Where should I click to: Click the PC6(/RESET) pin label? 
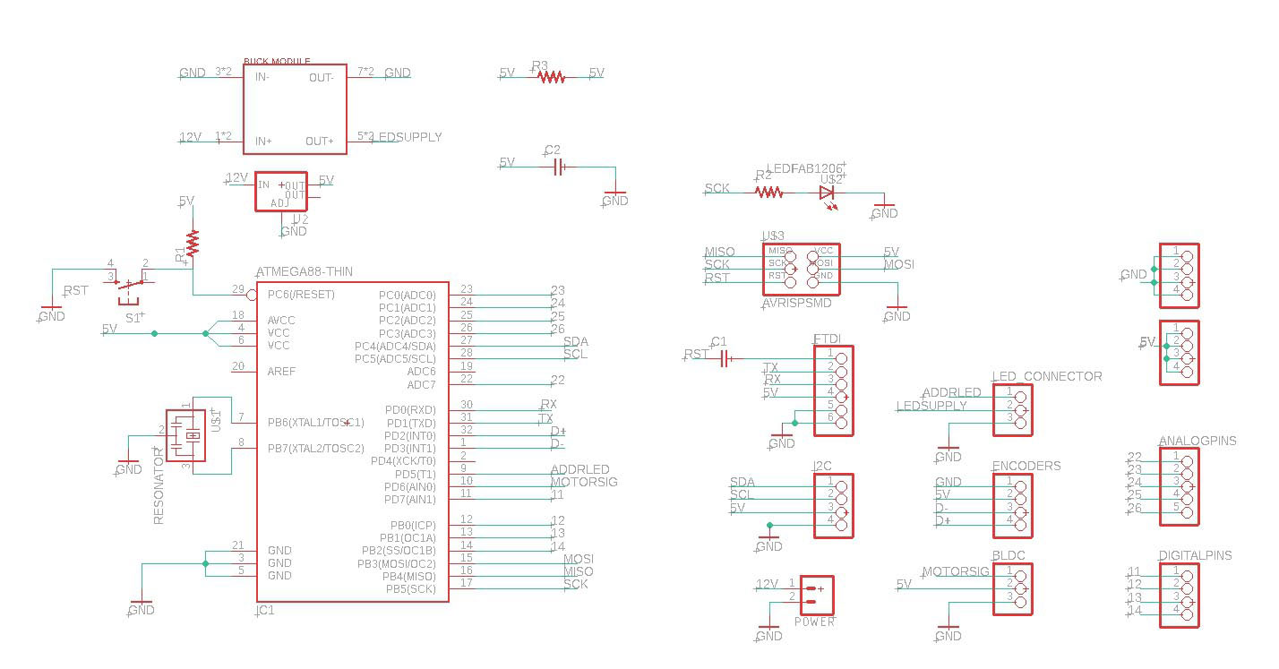click(x=301, y=295)
